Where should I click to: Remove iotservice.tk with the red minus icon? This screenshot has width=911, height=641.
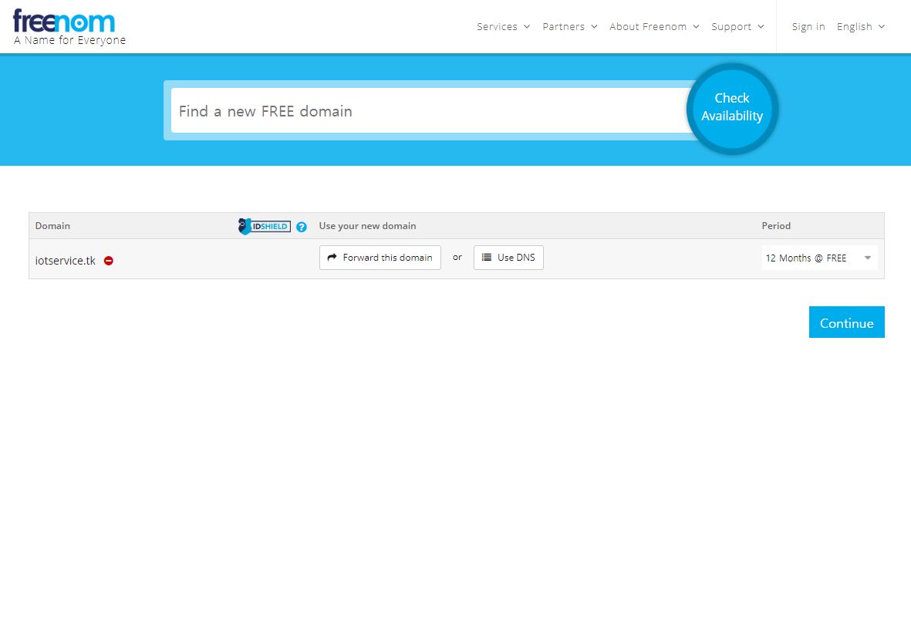[109, 261]
